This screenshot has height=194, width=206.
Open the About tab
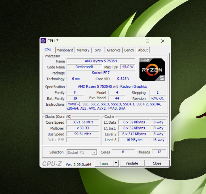[x=143, y=50]
